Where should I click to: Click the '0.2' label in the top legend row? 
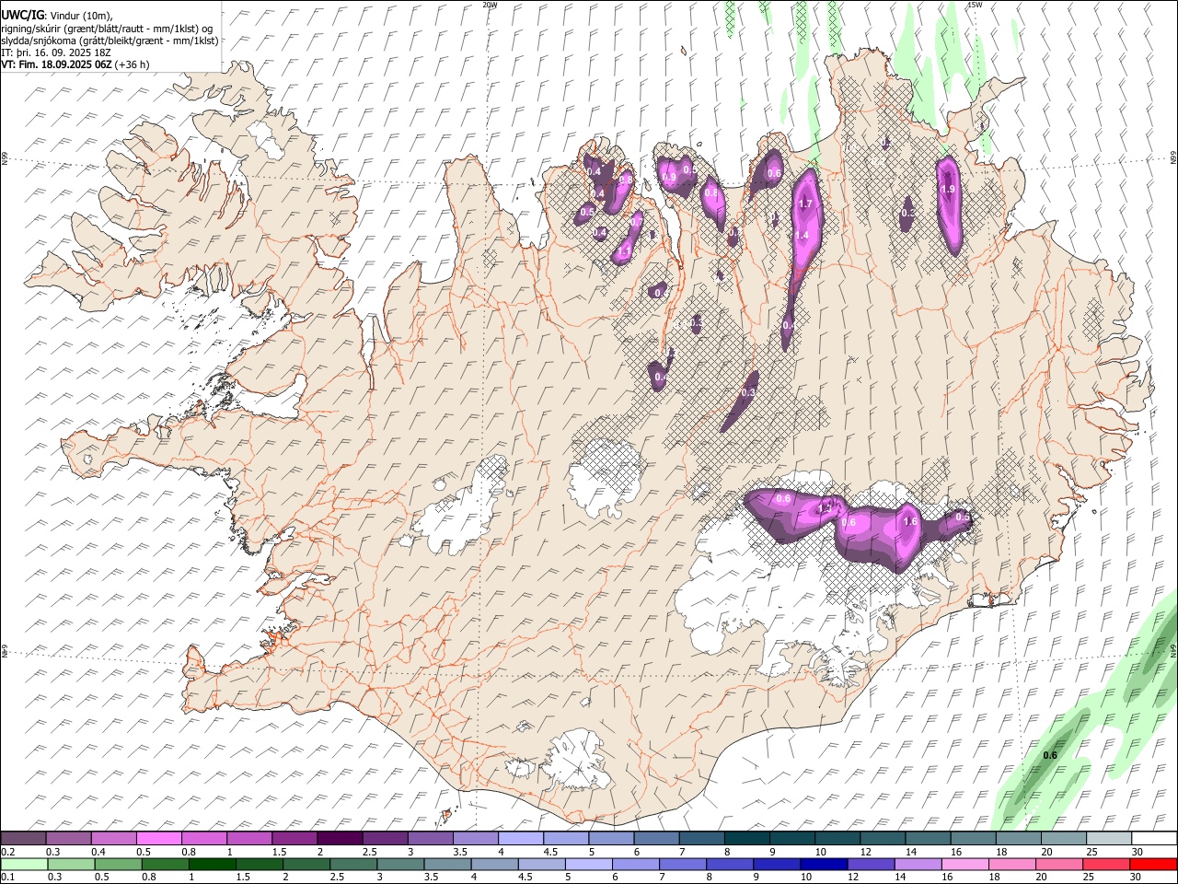click(6, 851)
